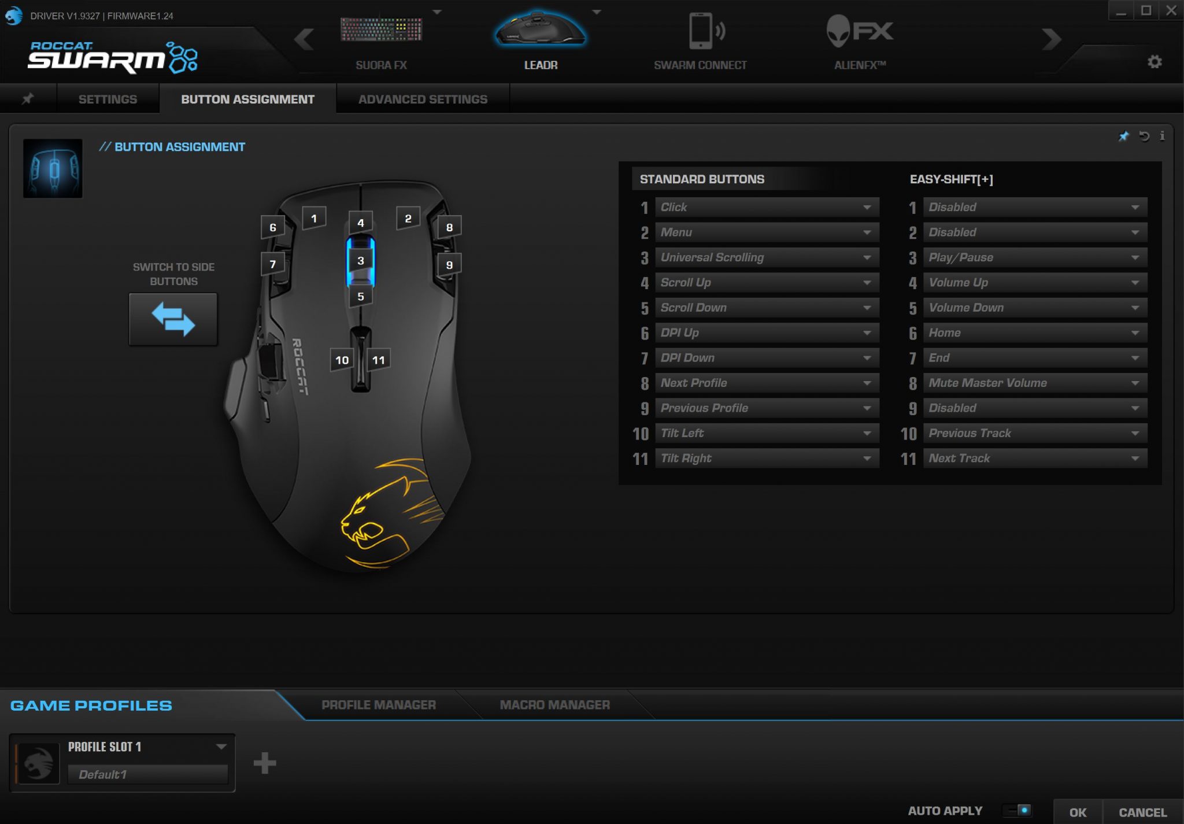Click the pin icon left of Settings tab
The width and height of the screenshot is (1184, 824).
27,99
